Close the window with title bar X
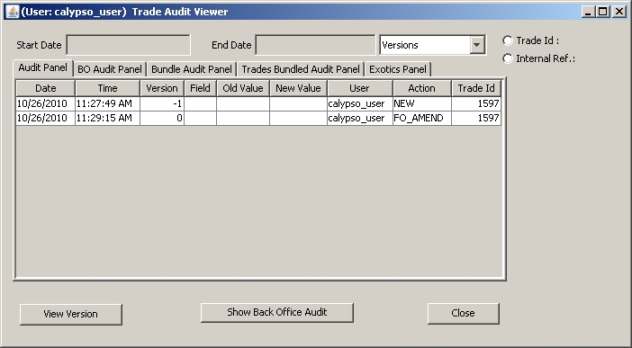This screenshot has width=632, height=348. pos(618,12)
